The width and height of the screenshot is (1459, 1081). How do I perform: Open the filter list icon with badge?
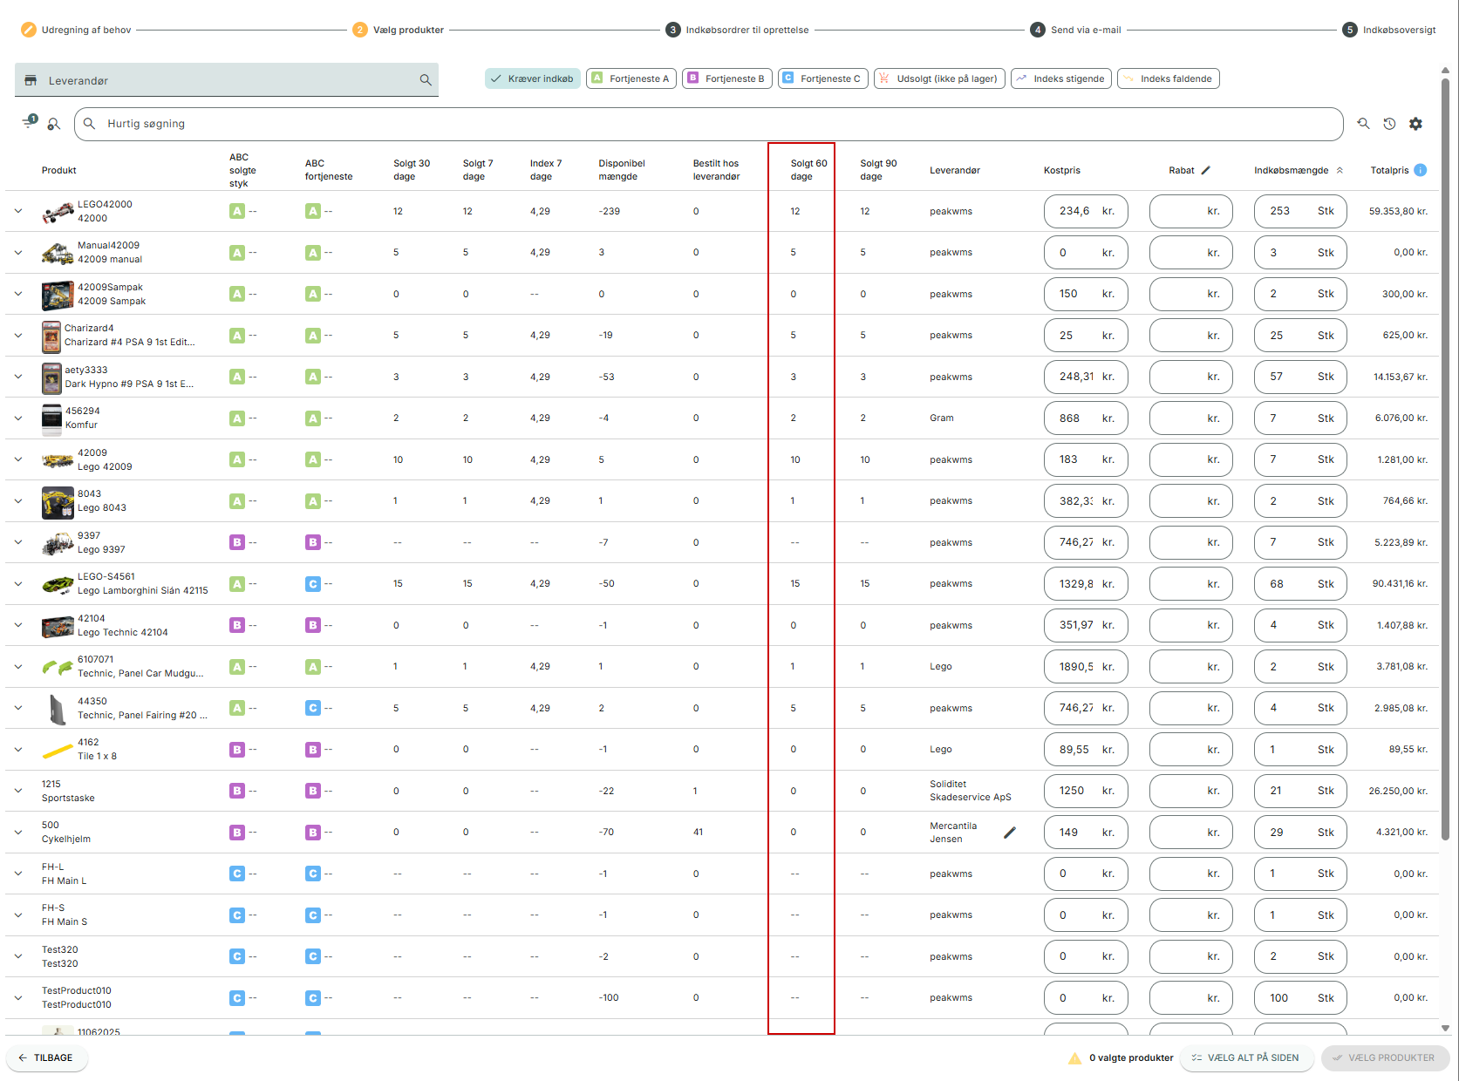[x=29, y=123]
